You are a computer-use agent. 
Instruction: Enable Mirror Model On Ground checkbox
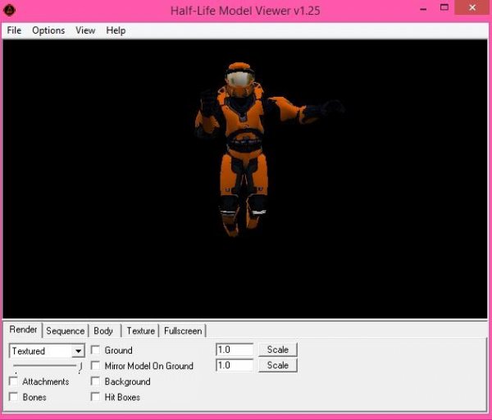[95, 366]
